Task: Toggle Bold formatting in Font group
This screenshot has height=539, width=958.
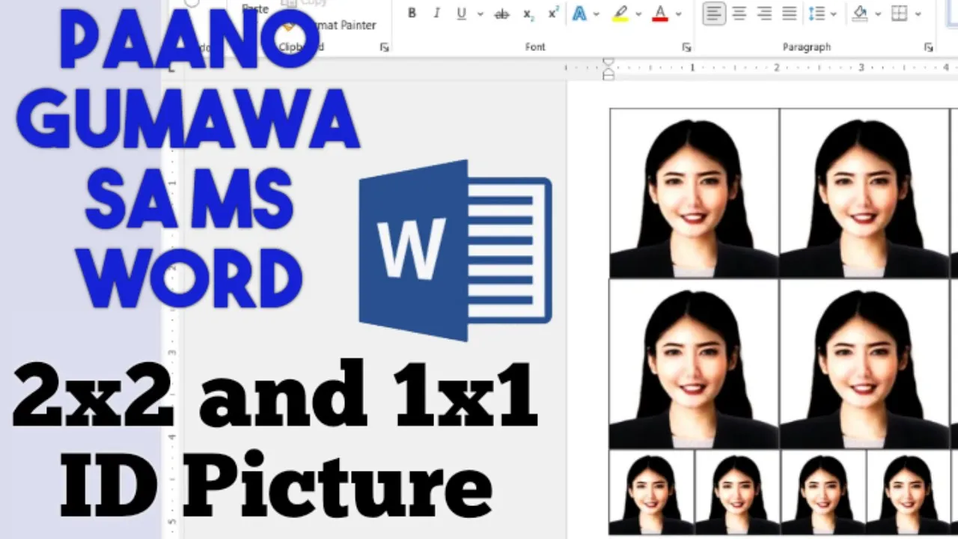Action: (412, 13)
